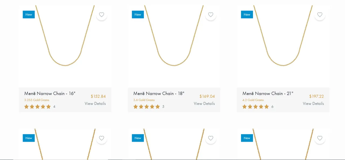Click the star rating with 6 reviews
This screenshot has height=160, width=345.
pyautogui.click(x=256, y=107)
